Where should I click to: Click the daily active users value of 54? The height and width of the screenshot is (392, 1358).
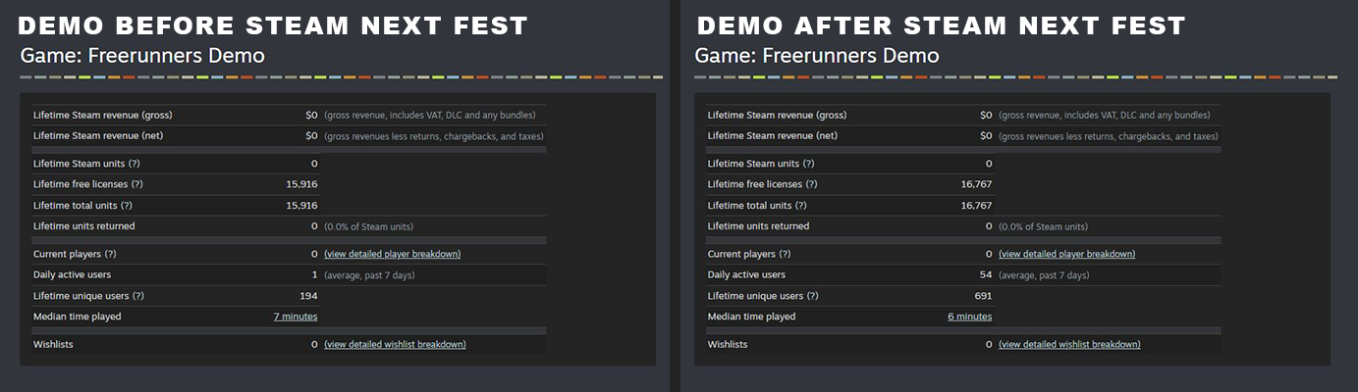coord(985,275)
